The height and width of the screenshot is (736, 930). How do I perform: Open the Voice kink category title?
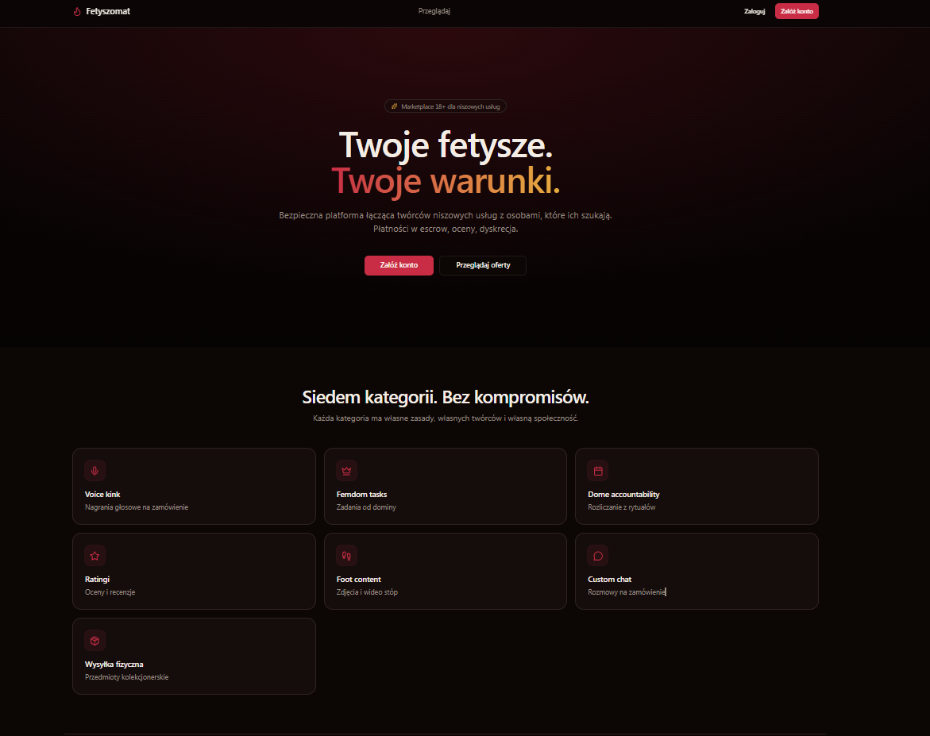point(102,494)
